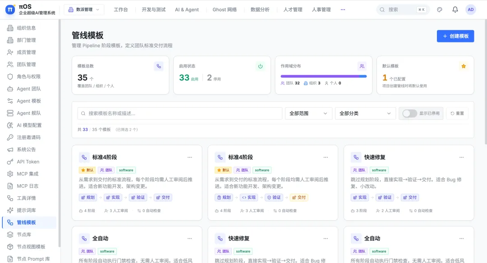The width and height of the screenshot is (487, 263).
Task: Click the 节点视图模板 cube icon
Action: [x=10, y=247]
